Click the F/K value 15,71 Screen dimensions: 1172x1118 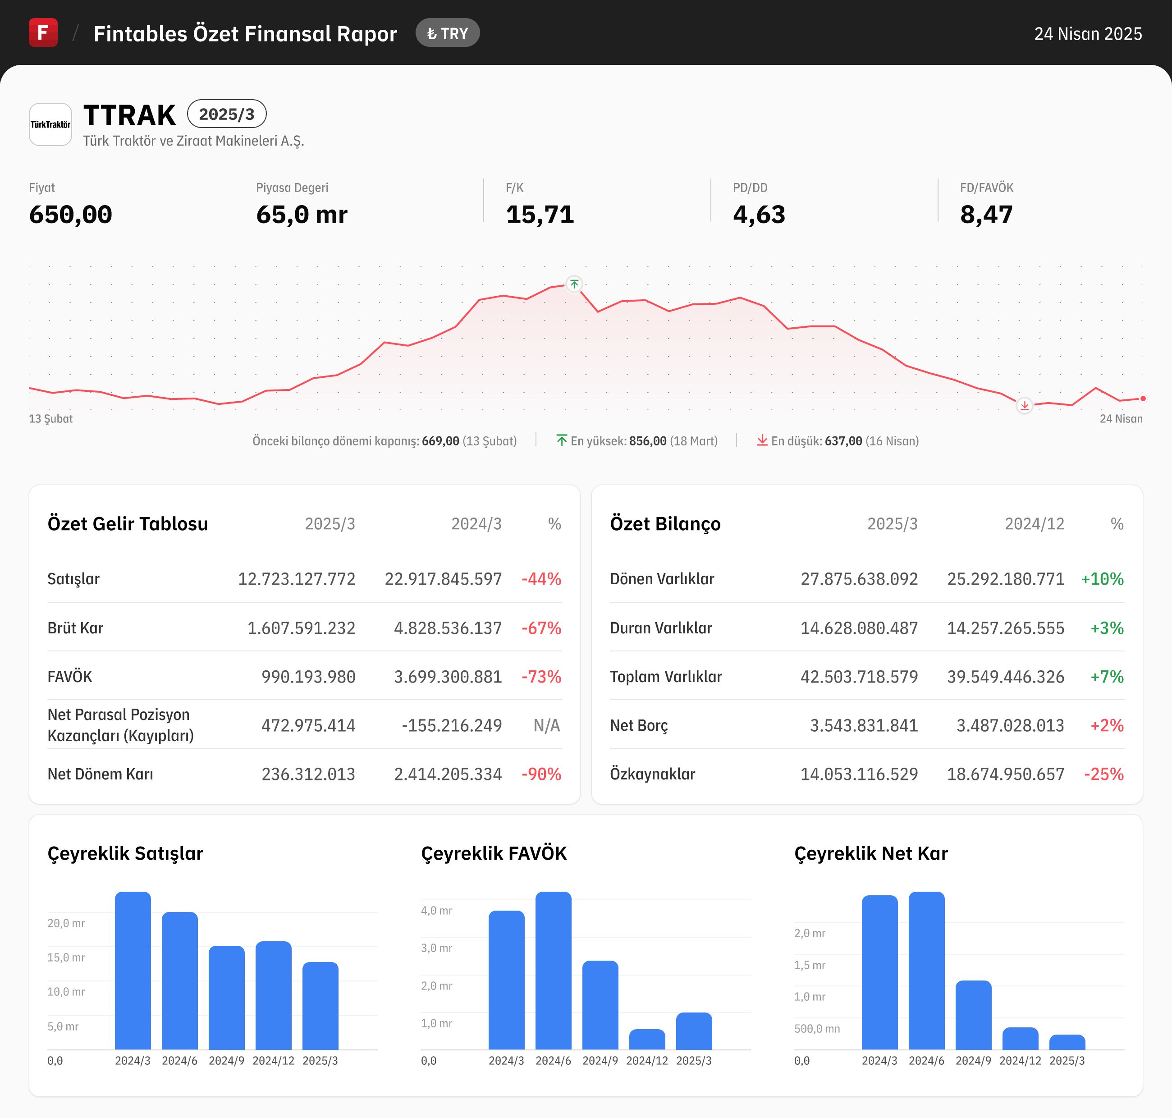[x=540, y=215]
